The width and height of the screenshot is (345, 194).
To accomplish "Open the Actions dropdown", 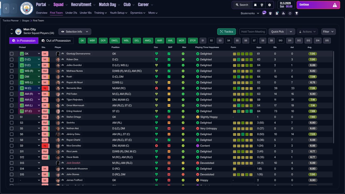I will pos(307,32).
